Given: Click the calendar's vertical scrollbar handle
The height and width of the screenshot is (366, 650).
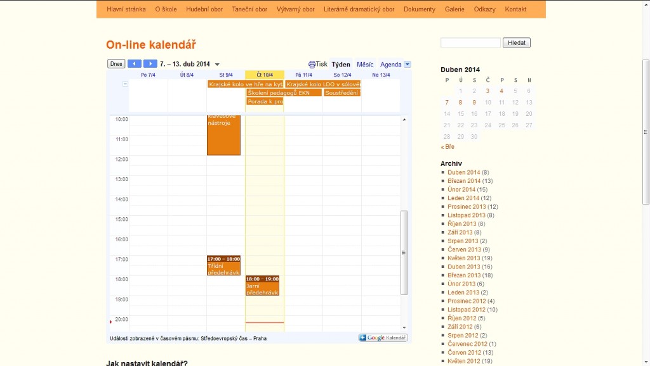Looking at the screenshot, I should pos(404,253).
